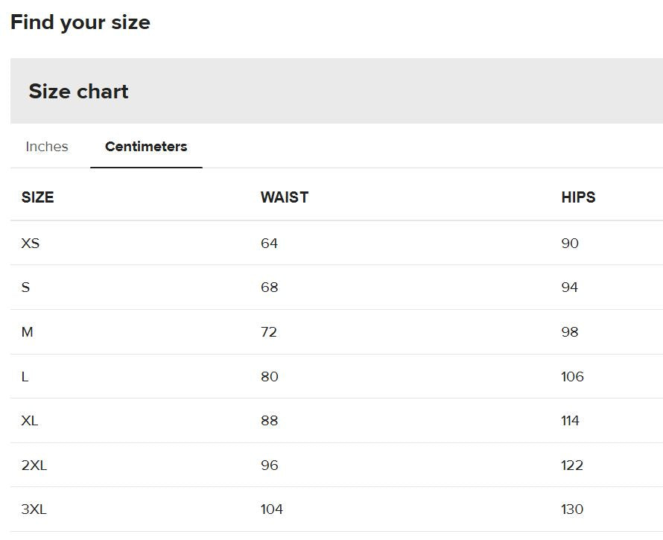Viewport: 663px width, 540px height.
Task: Click the WAIST column header
Action: (285, 197)
